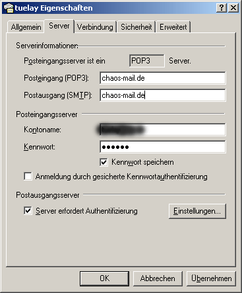Click the Einstellungen... button

[x=197, y=211]
